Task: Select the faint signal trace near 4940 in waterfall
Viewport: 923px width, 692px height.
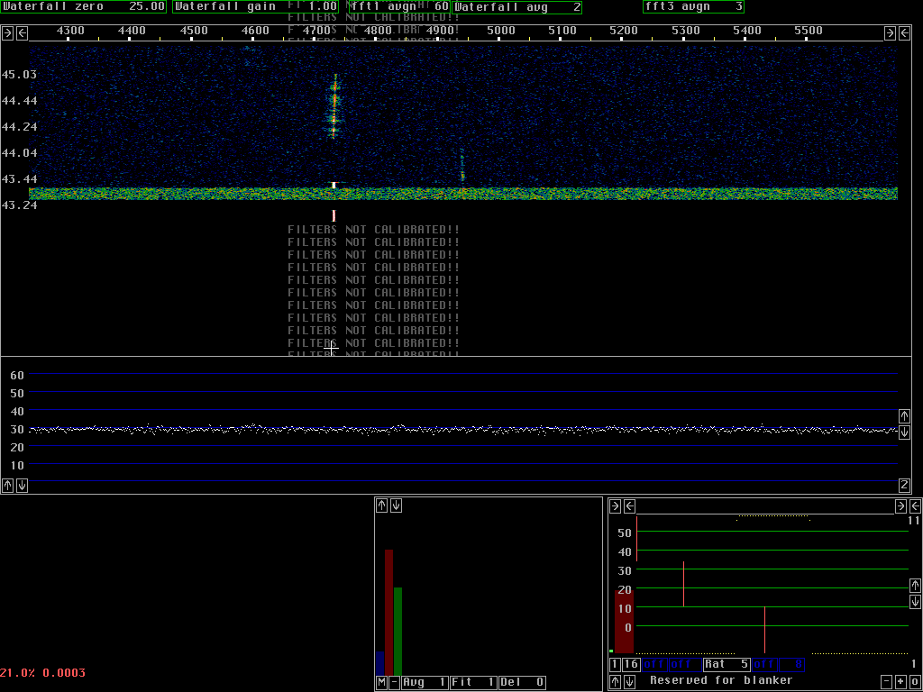Action: pyautogui.click(x=462, y=167)
